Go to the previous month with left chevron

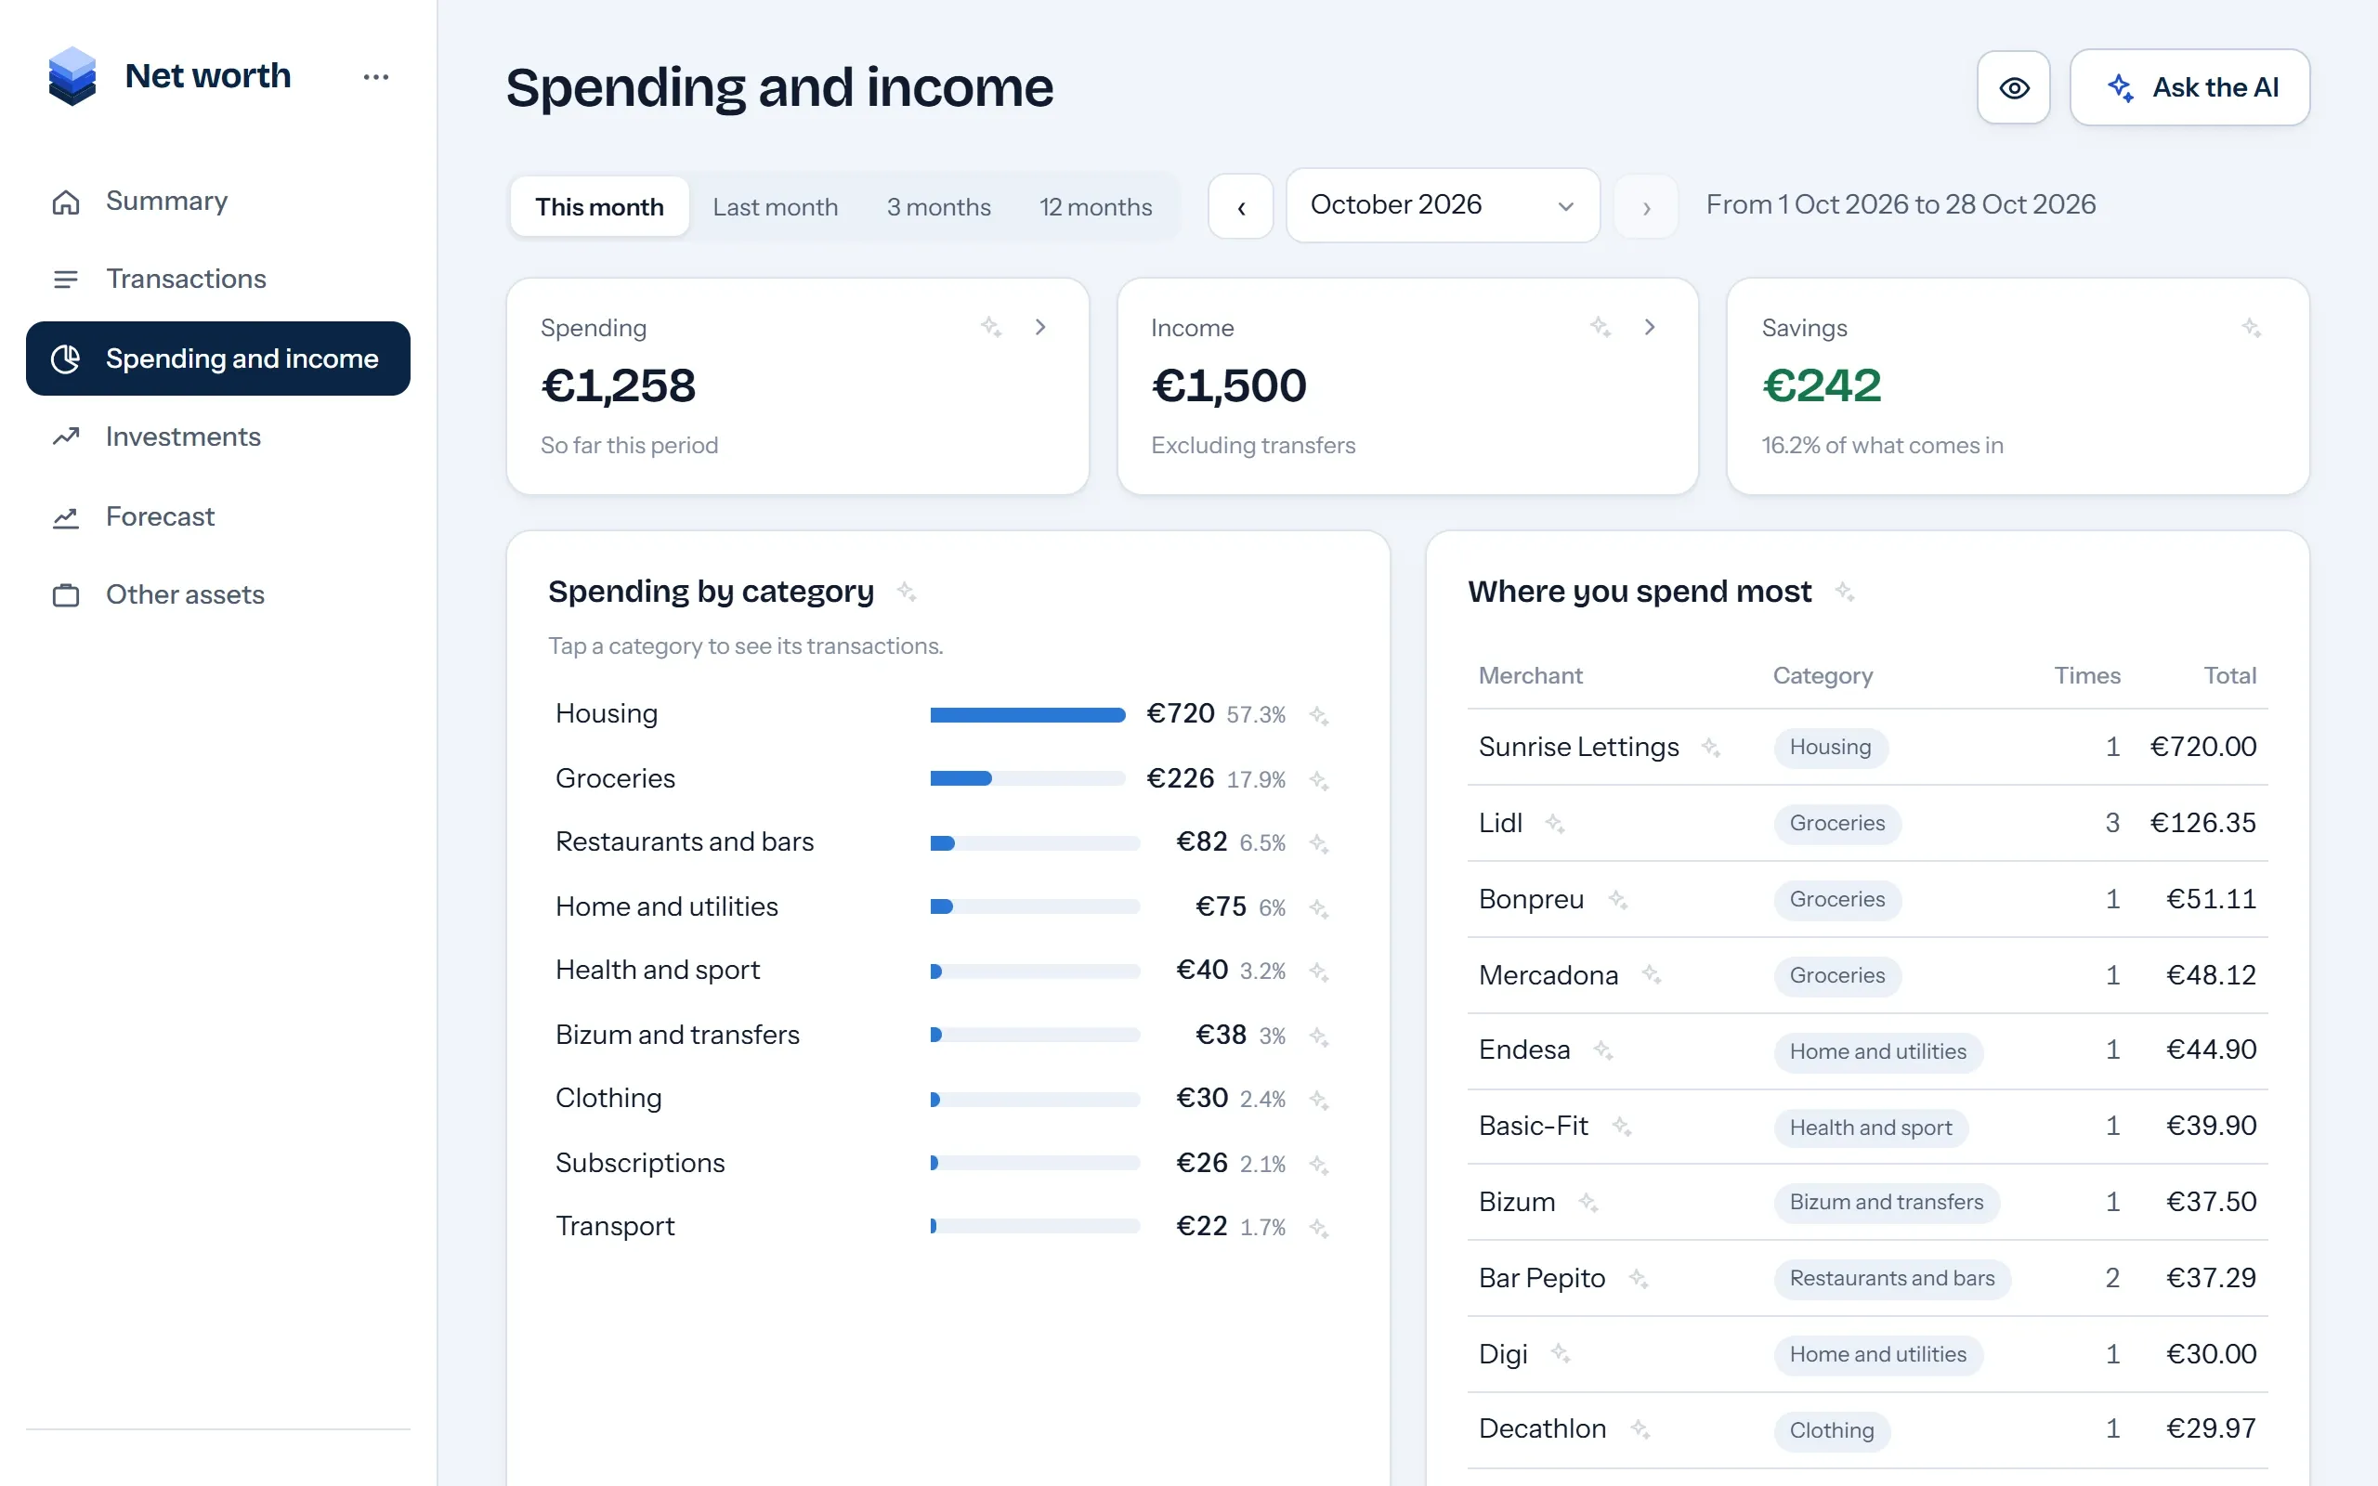tap(1241, 206)
